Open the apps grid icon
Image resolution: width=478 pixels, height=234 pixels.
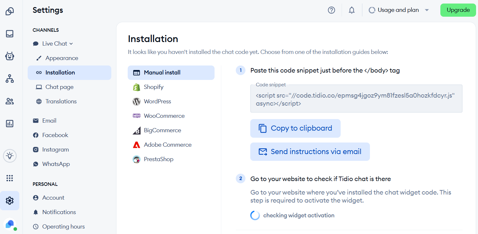pyautogui.click(x=10, y=178)
